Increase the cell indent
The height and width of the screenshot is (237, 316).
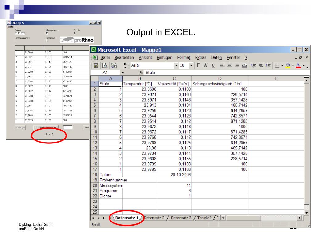[x=268, y=65]
